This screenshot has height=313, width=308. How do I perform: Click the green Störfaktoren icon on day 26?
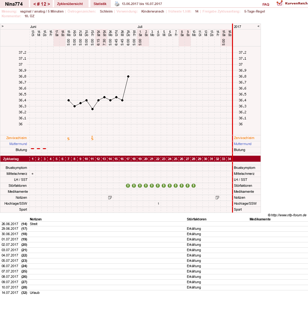click(x=182, y=186)
